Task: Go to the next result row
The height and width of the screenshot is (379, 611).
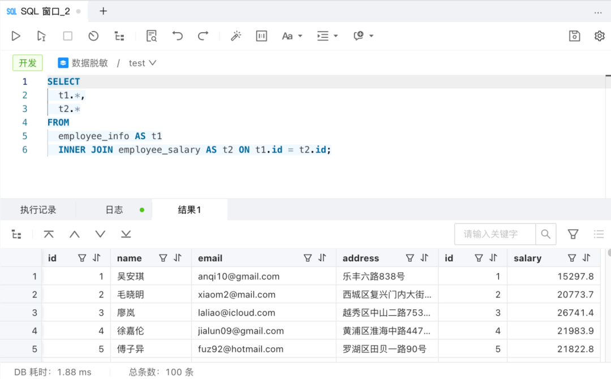Action: pos(100,235)
